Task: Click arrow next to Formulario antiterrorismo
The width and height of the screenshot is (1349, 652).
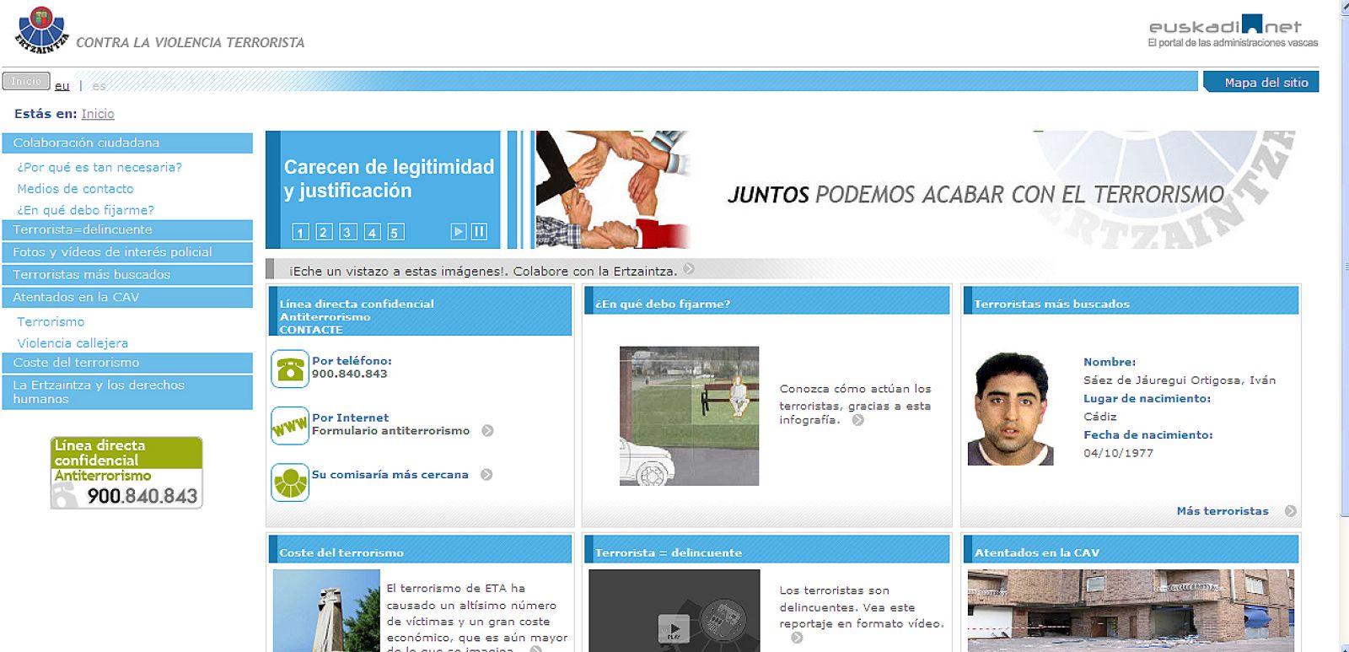Action: pos(487,431)
